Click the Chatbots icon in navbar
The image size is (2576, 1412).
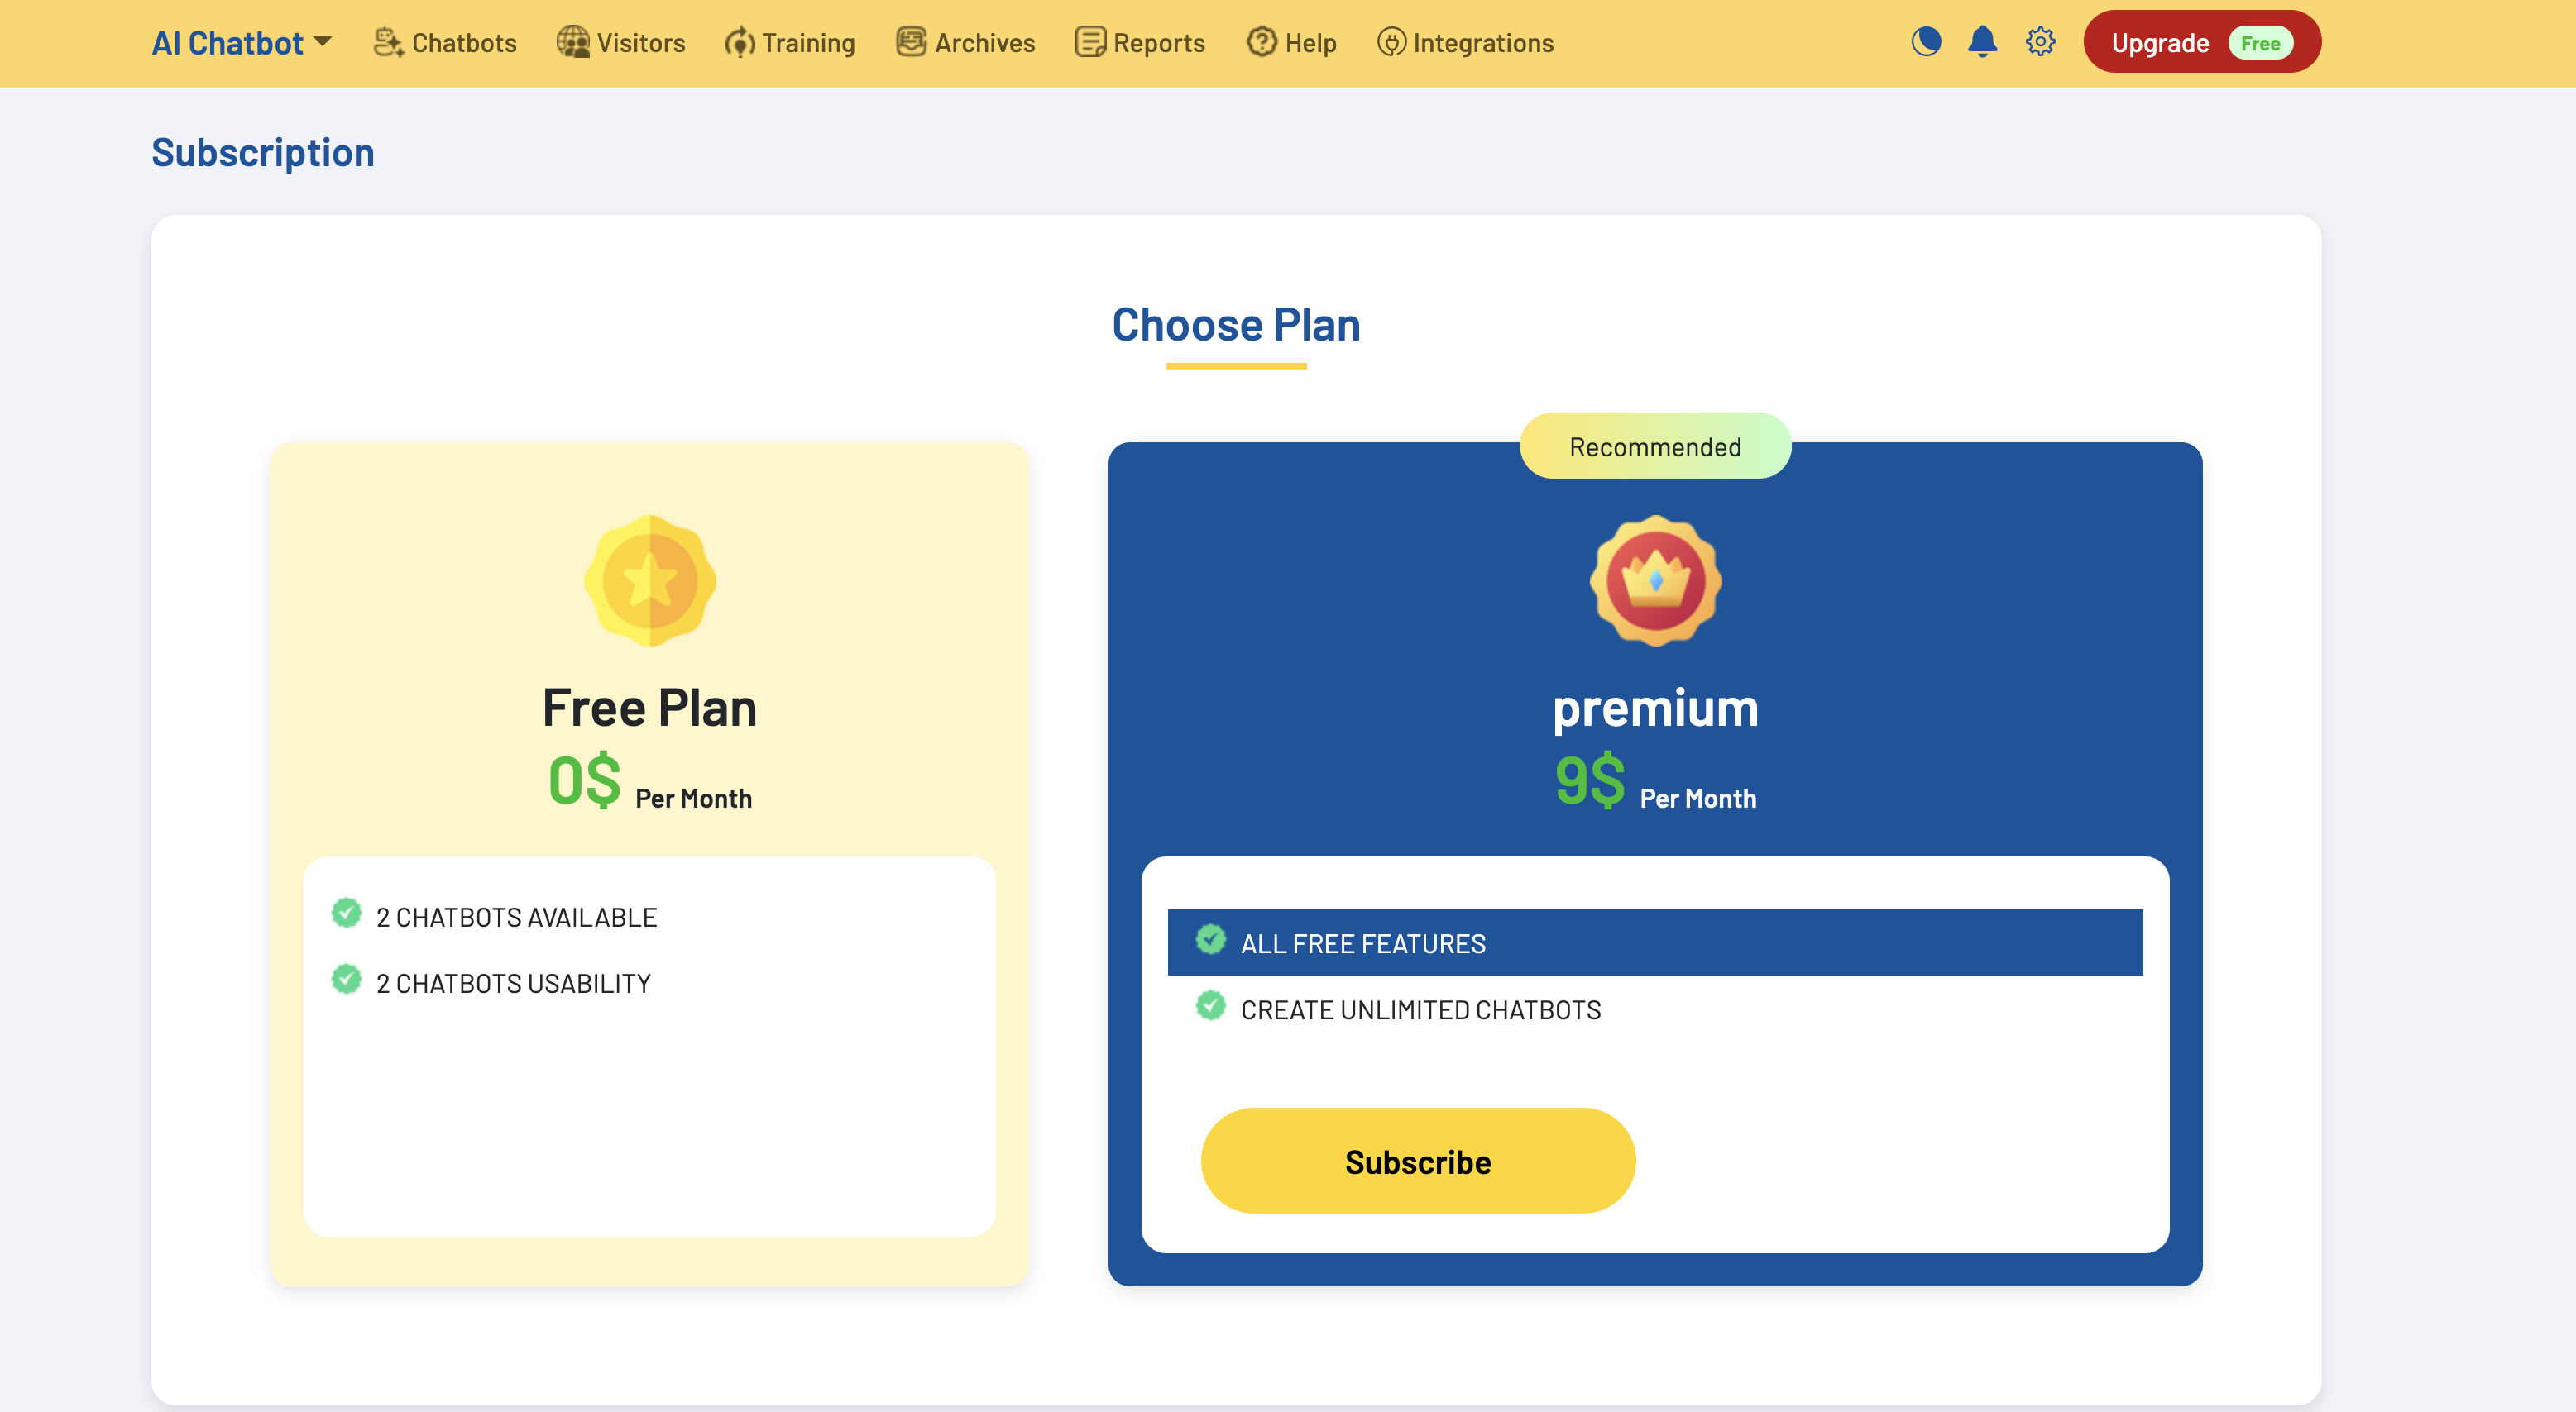pyautogui.click(x=388, y=42)
